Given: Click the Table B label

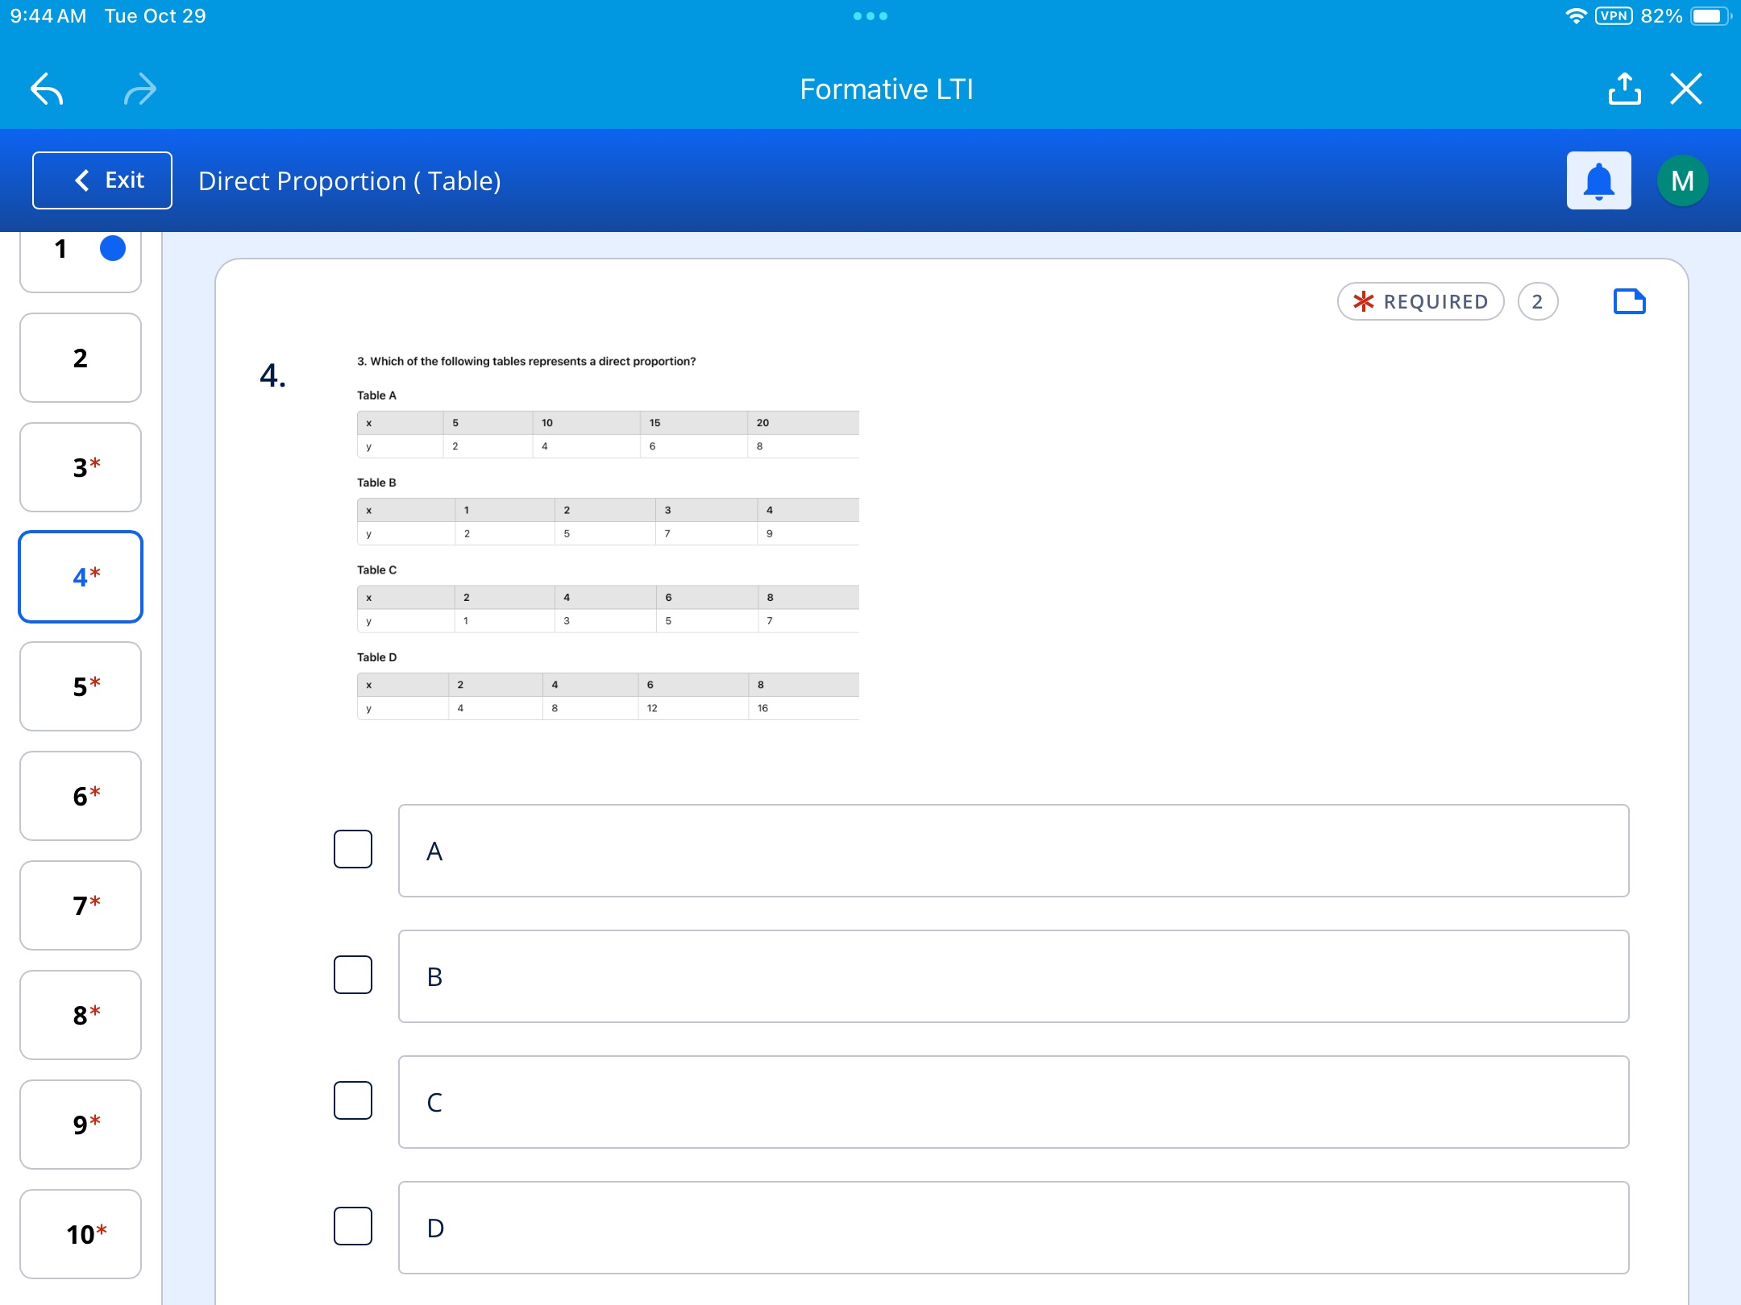Looking at the screenshot, I should [376, 482].
